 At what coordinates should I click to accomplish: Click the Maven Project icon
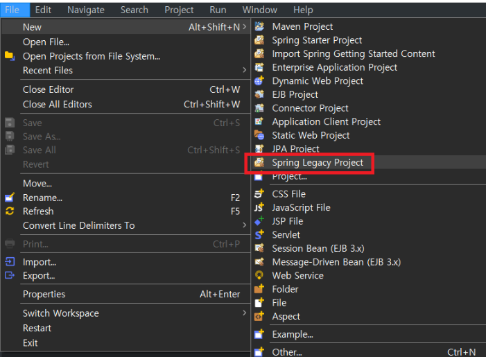(x=259, y=26)
